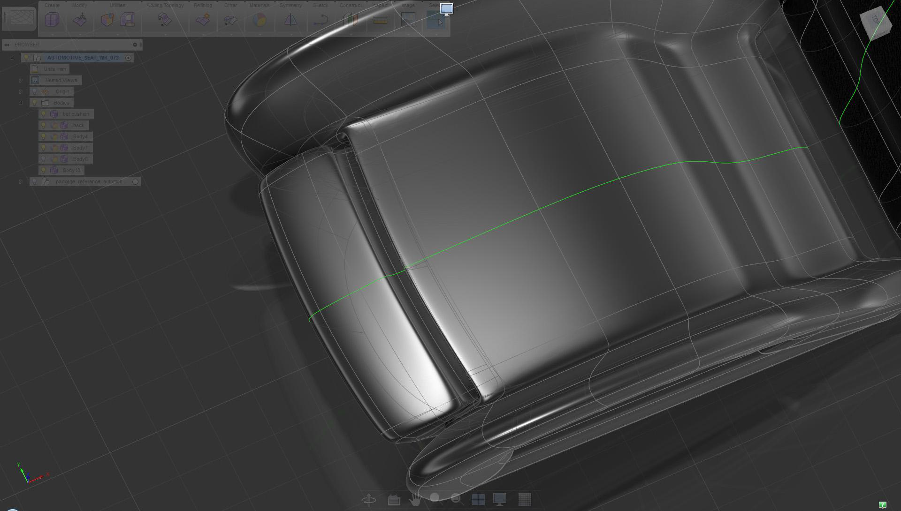The height and width of the screenshot is (511, 901).
Task: Click the Create box primitive icon
Action: (x=52, y=20)
